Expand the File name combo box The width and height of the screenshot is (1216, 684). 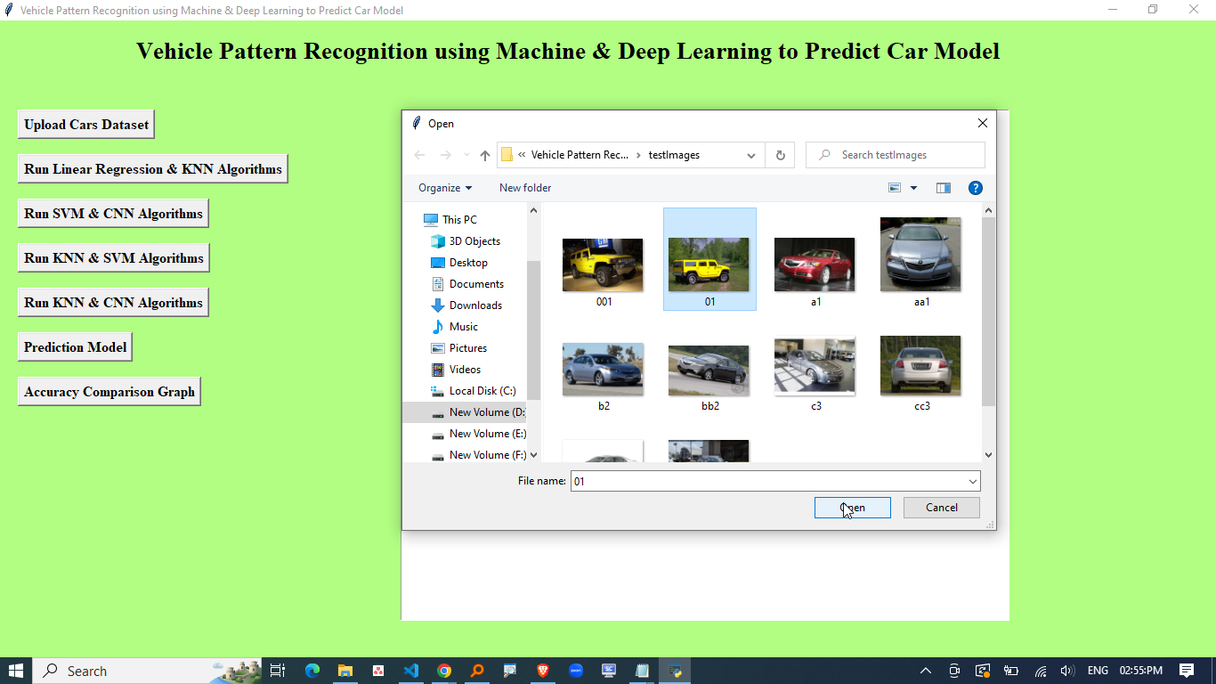pos(972,482)
